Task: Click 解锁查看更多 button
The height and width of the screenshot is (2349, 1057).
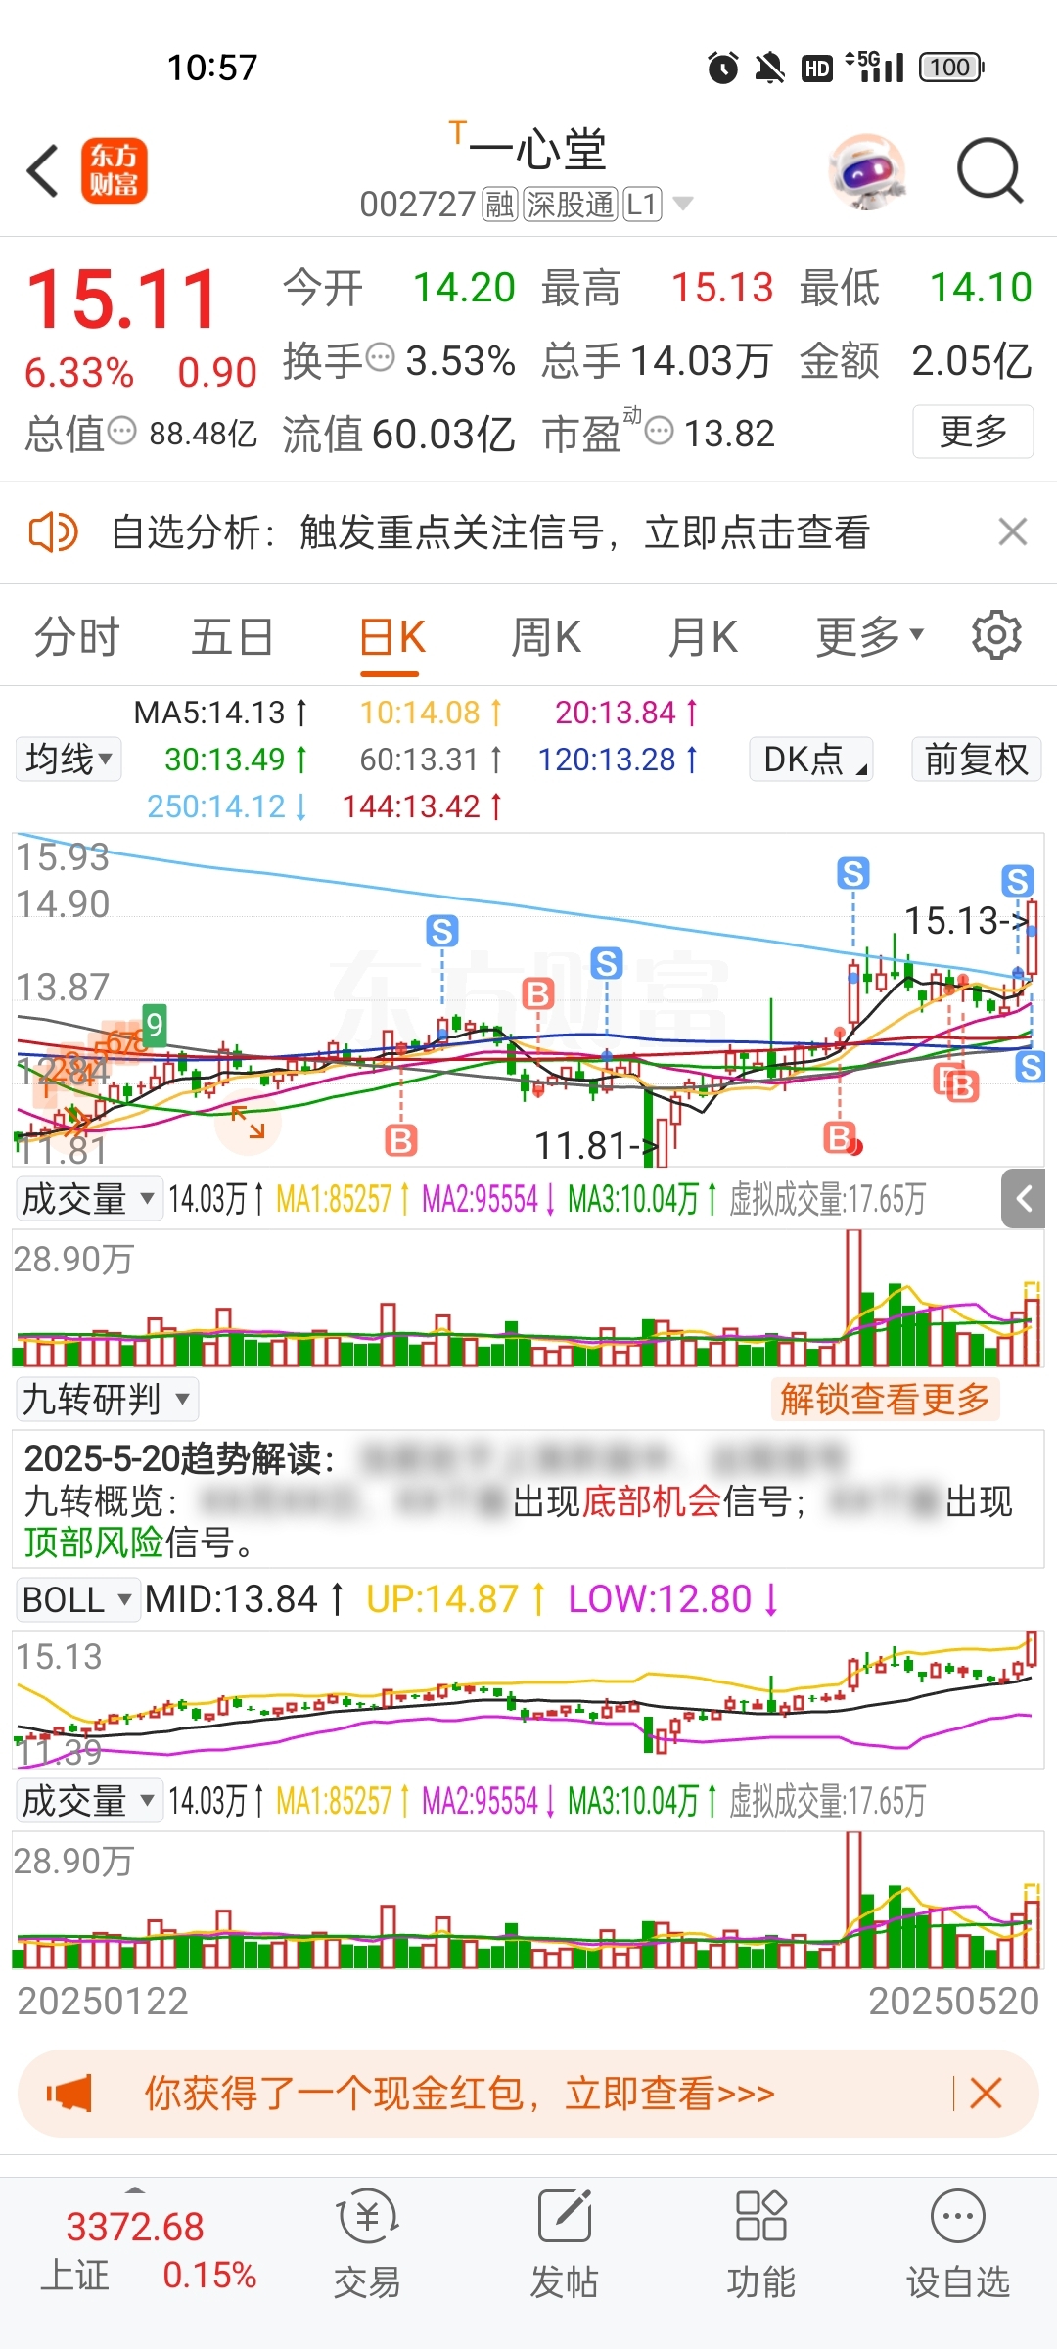Action: (886, 1400)
